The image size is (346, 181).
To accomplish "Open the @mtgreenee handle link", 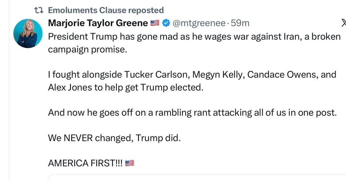I will point(200,23).
